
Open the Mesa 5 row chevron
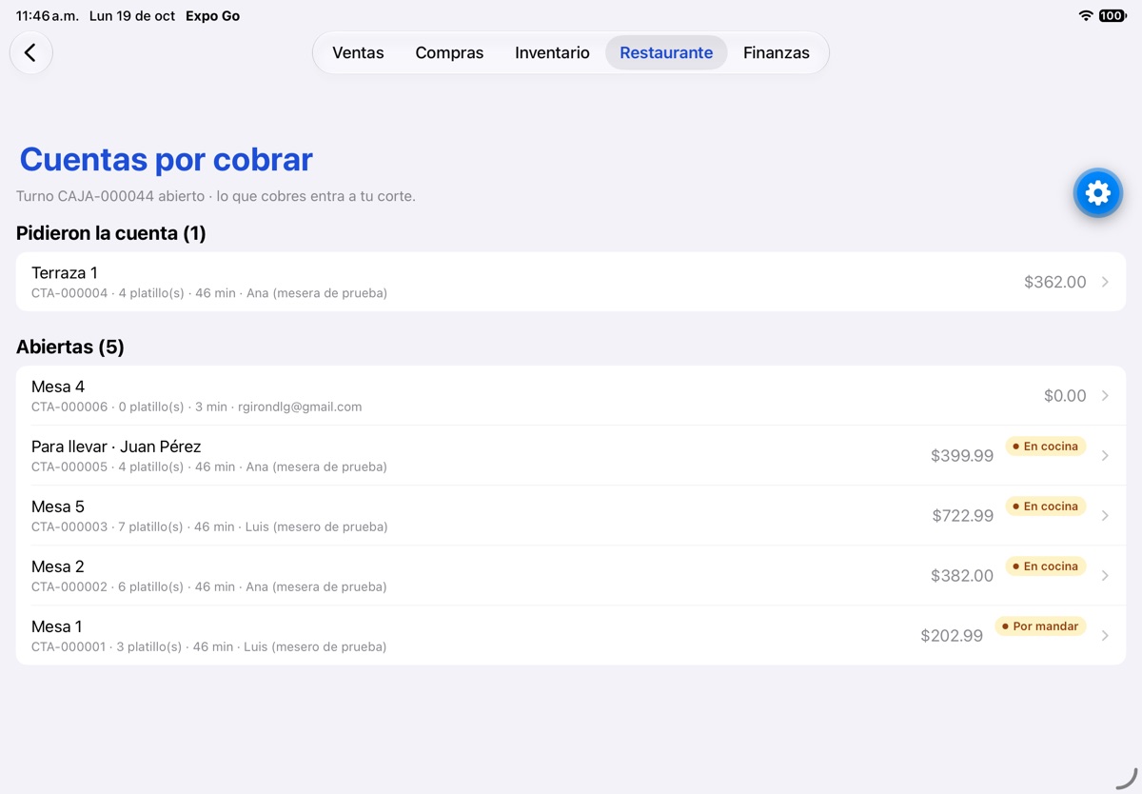(x=1105, y=515)
